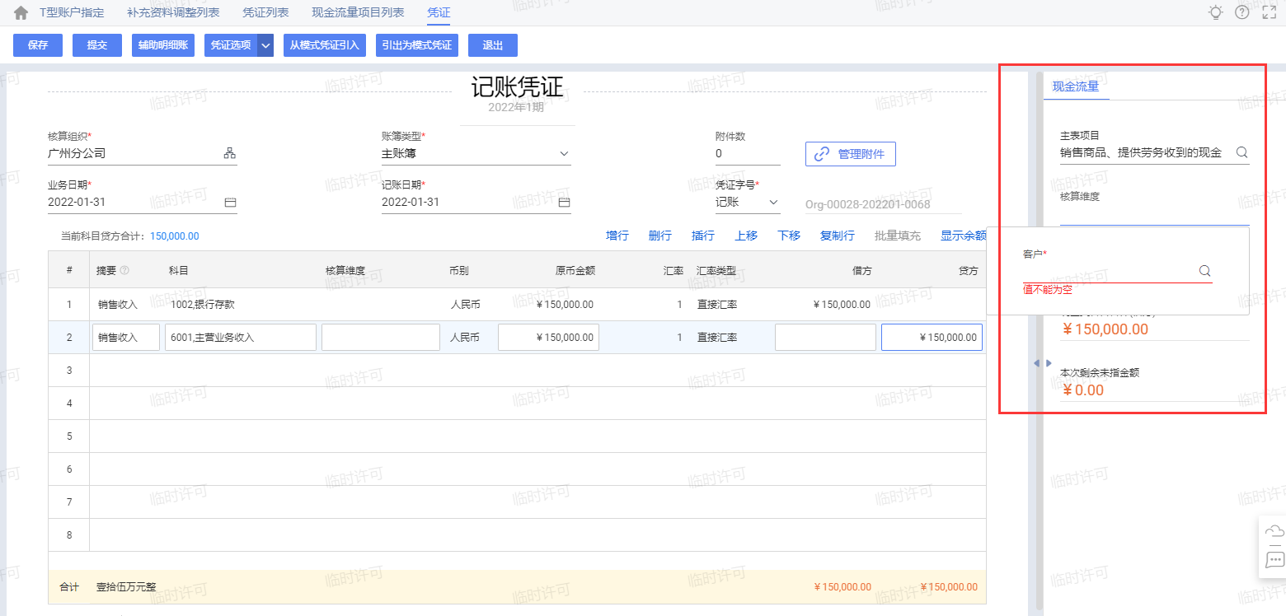This screenshot has width=1286, height=616.
Task: Click help icon beside 摘要 header
Action: point(125,271)
